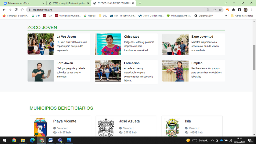
Task: Reload the current page
Action: [x=16, y=10]
